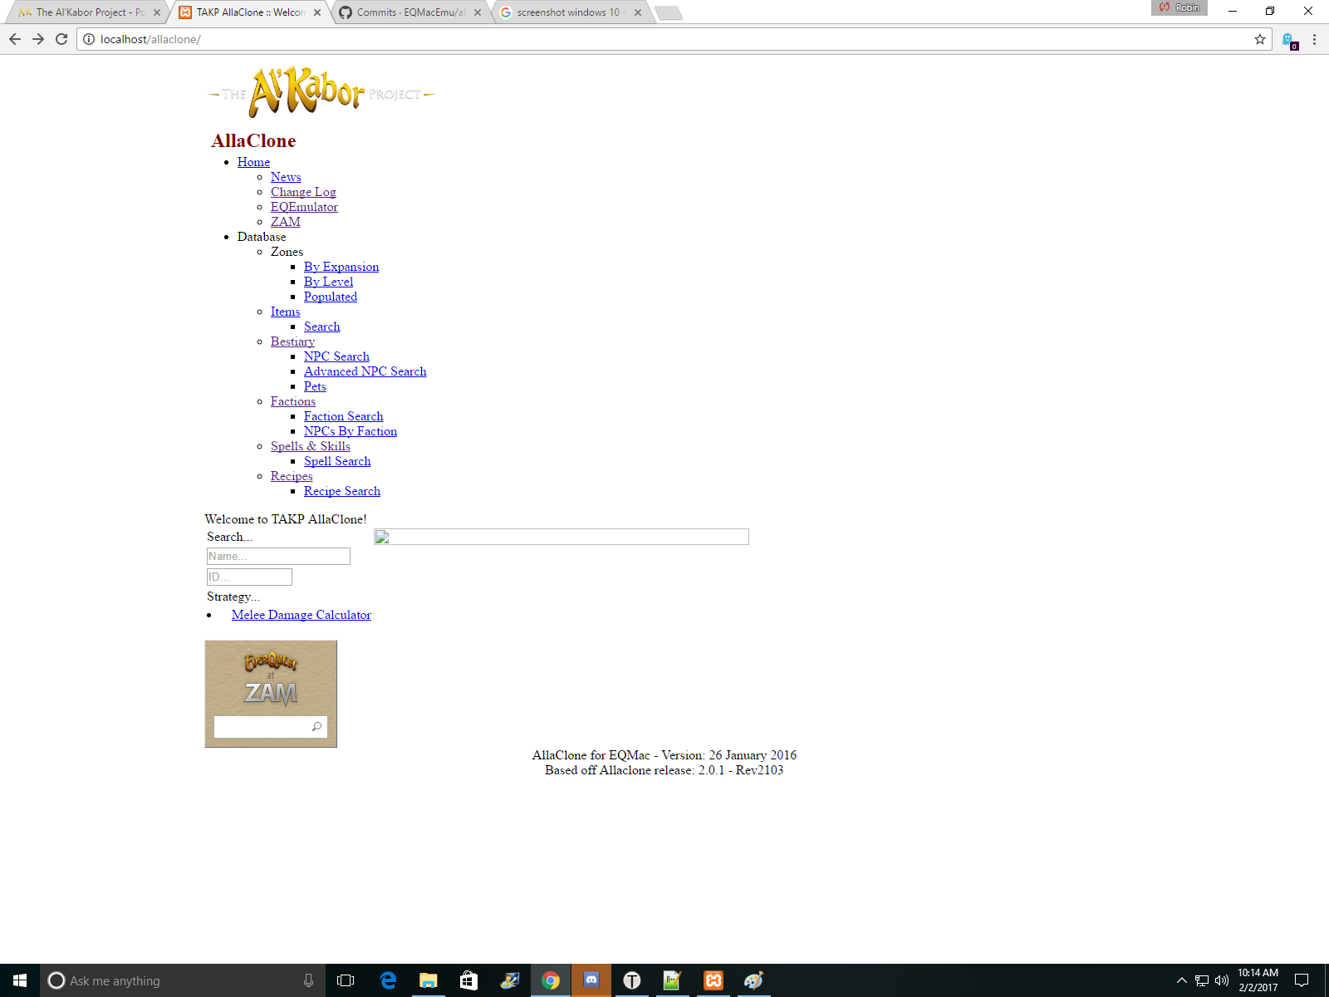Open the Change Log link
Screen dimensions: 1329x997
[x=303, y=192]
